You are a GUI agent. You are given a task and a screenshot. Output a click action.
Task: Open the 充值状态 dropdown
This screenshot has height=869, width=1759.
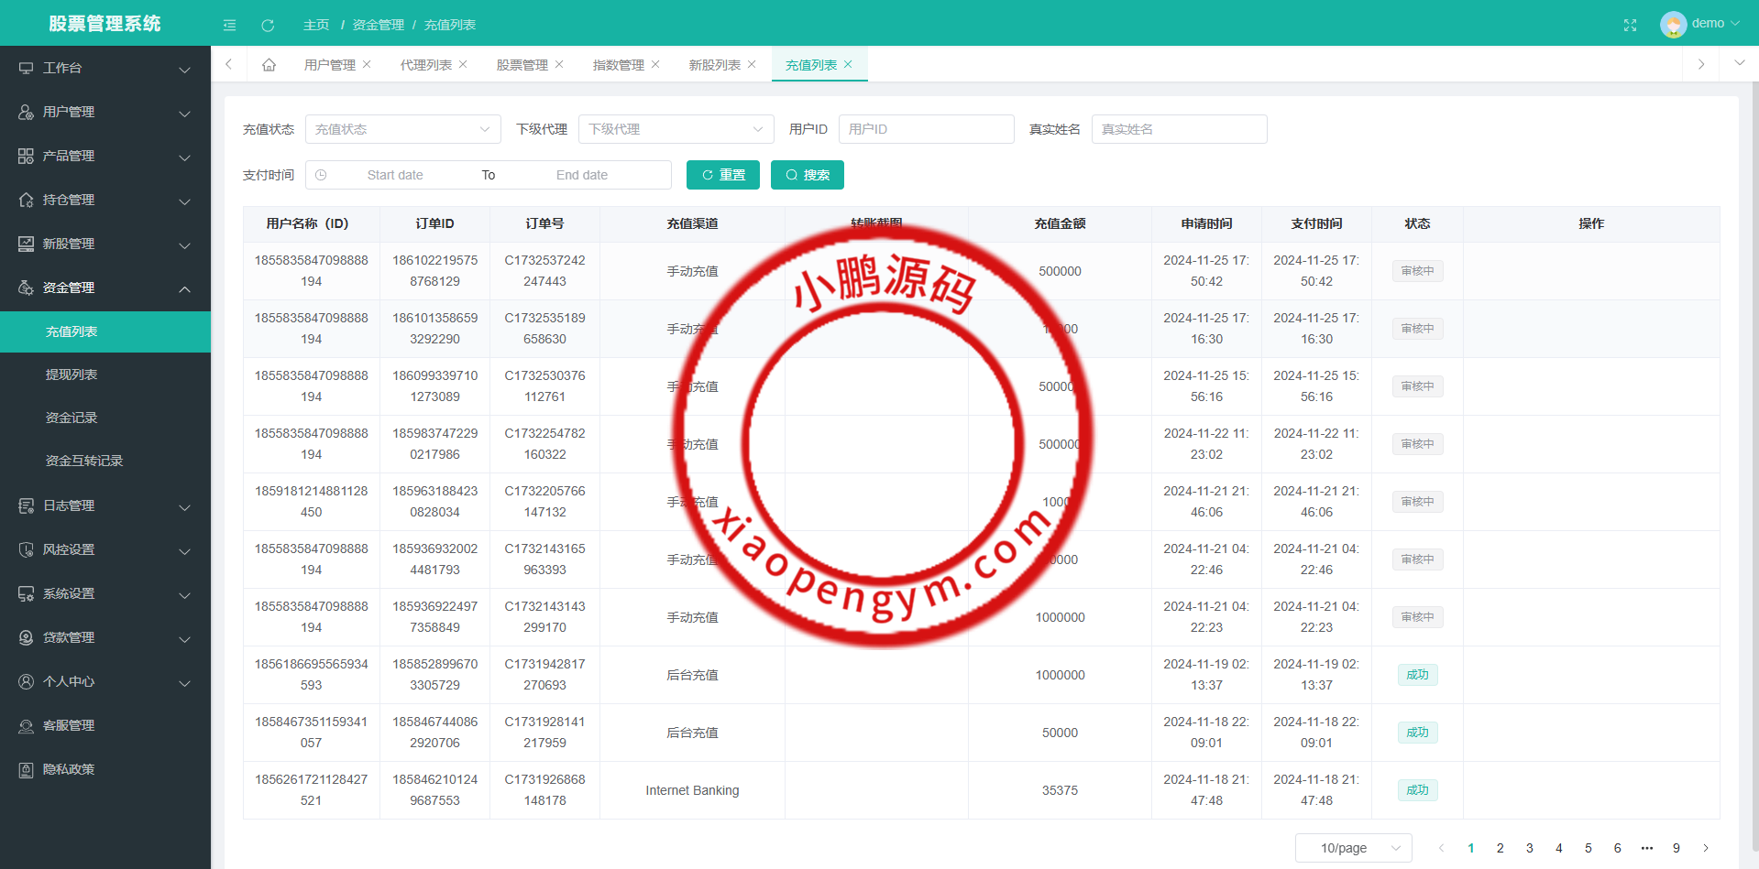click(402, 129)
